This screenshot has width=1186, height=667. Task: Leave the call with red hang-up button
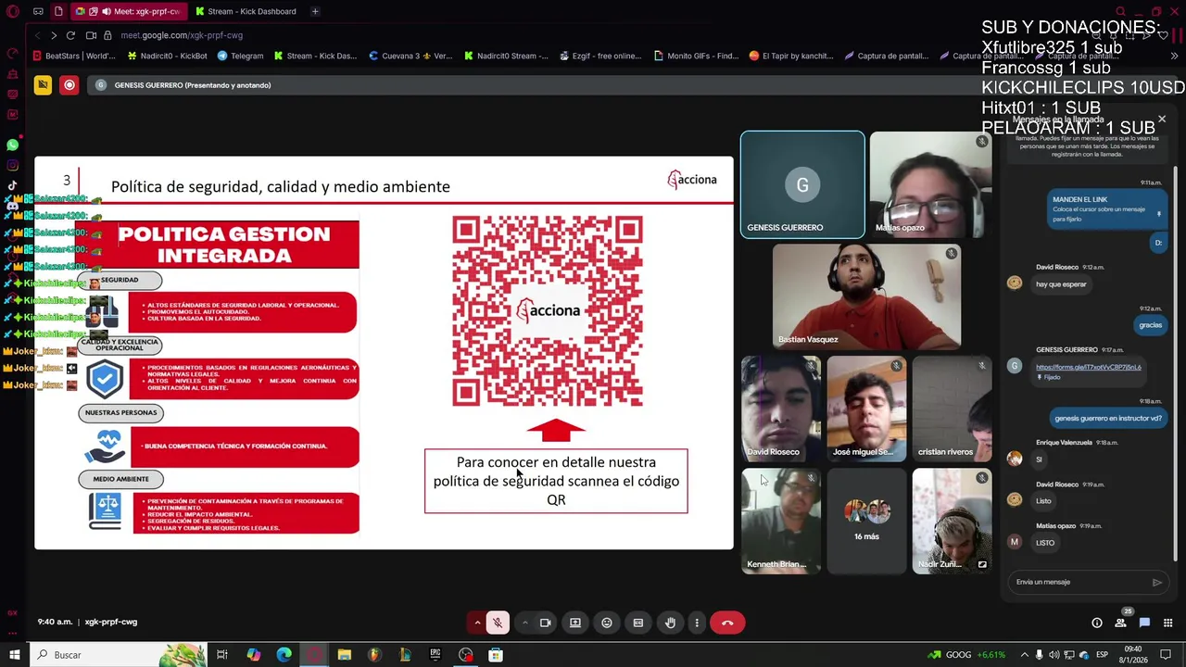point(727,623)
